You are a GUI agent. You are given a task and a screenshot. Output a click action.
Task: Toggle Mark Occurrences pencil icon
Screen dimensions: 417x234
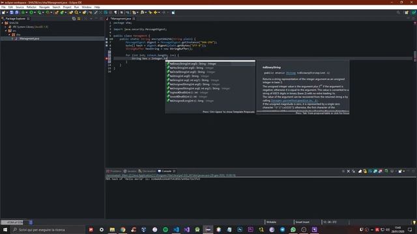[96, 12]
